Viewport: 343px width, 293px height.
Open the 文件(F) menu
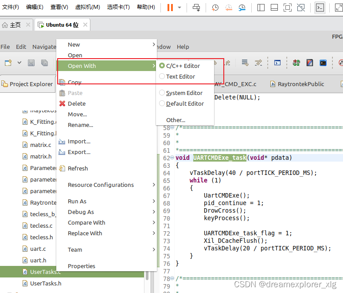pyautogui.click(x=11, y=7)
